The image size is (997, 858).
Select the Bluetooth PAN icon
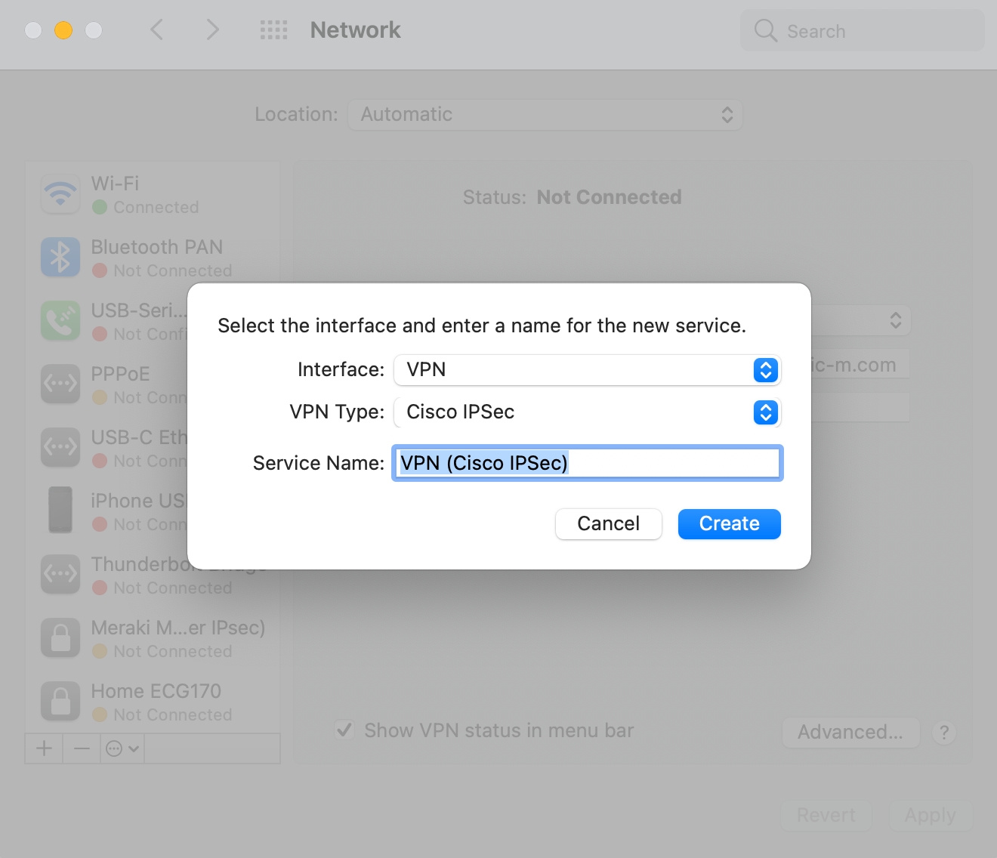60,258
